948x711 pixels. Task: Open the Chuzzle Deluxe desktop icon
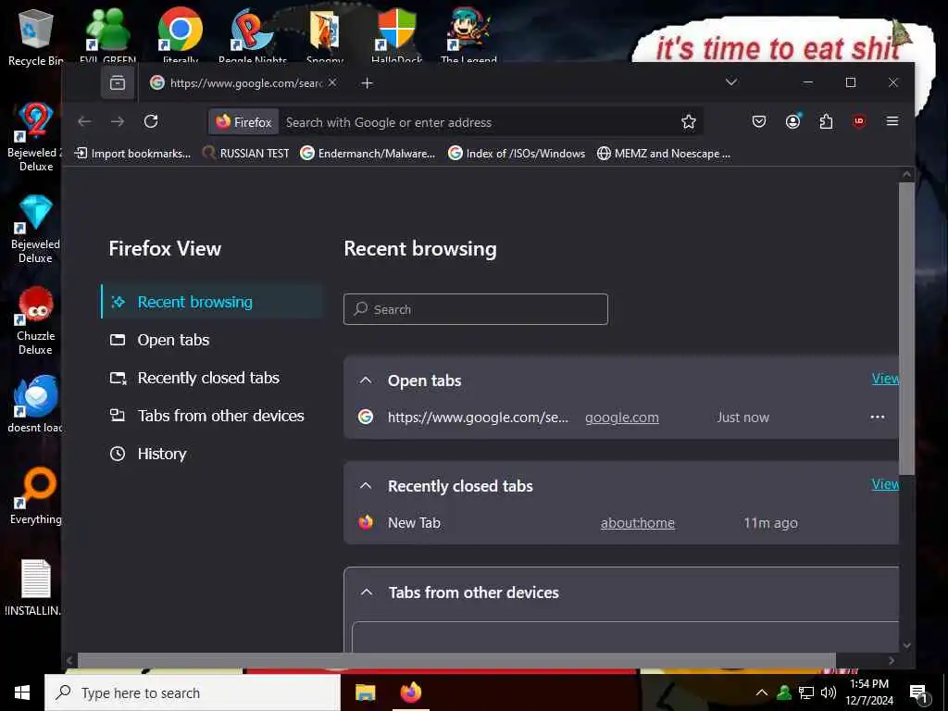click(x=35, y=320)
